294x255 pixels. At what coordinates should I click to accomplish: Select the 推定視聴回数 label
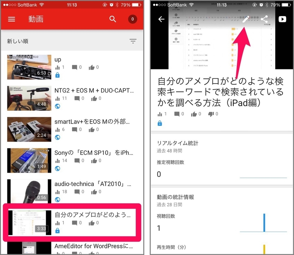pyautogui.click(x=171, y=162)
